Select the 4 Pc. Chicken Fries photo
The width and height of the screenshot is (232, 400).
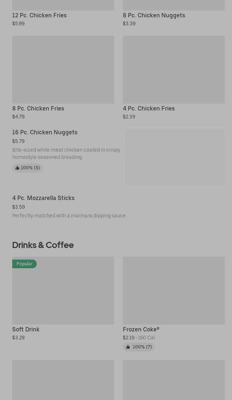[x=174, y=70]
